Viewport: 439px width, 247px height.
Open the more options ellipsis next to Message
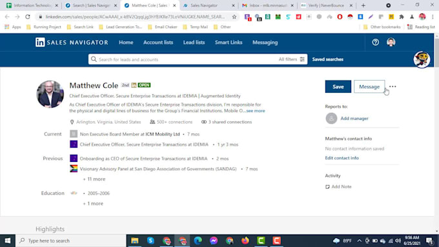(393, 86)
